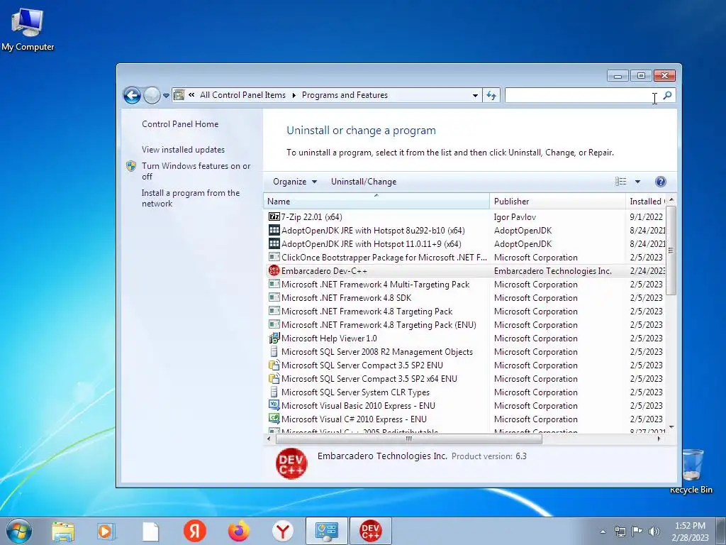Open the My Computer desktop icon
Image resolution: width=726 pixels, height=545 pixels.
pyautogui.click(x=28, y=30)
